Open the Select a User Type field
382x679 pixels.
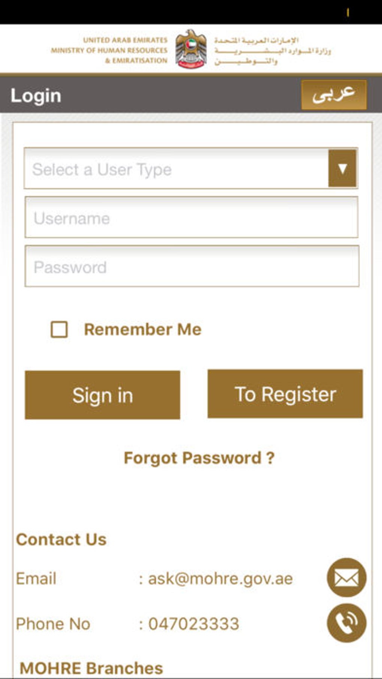[x=176, y=169]
